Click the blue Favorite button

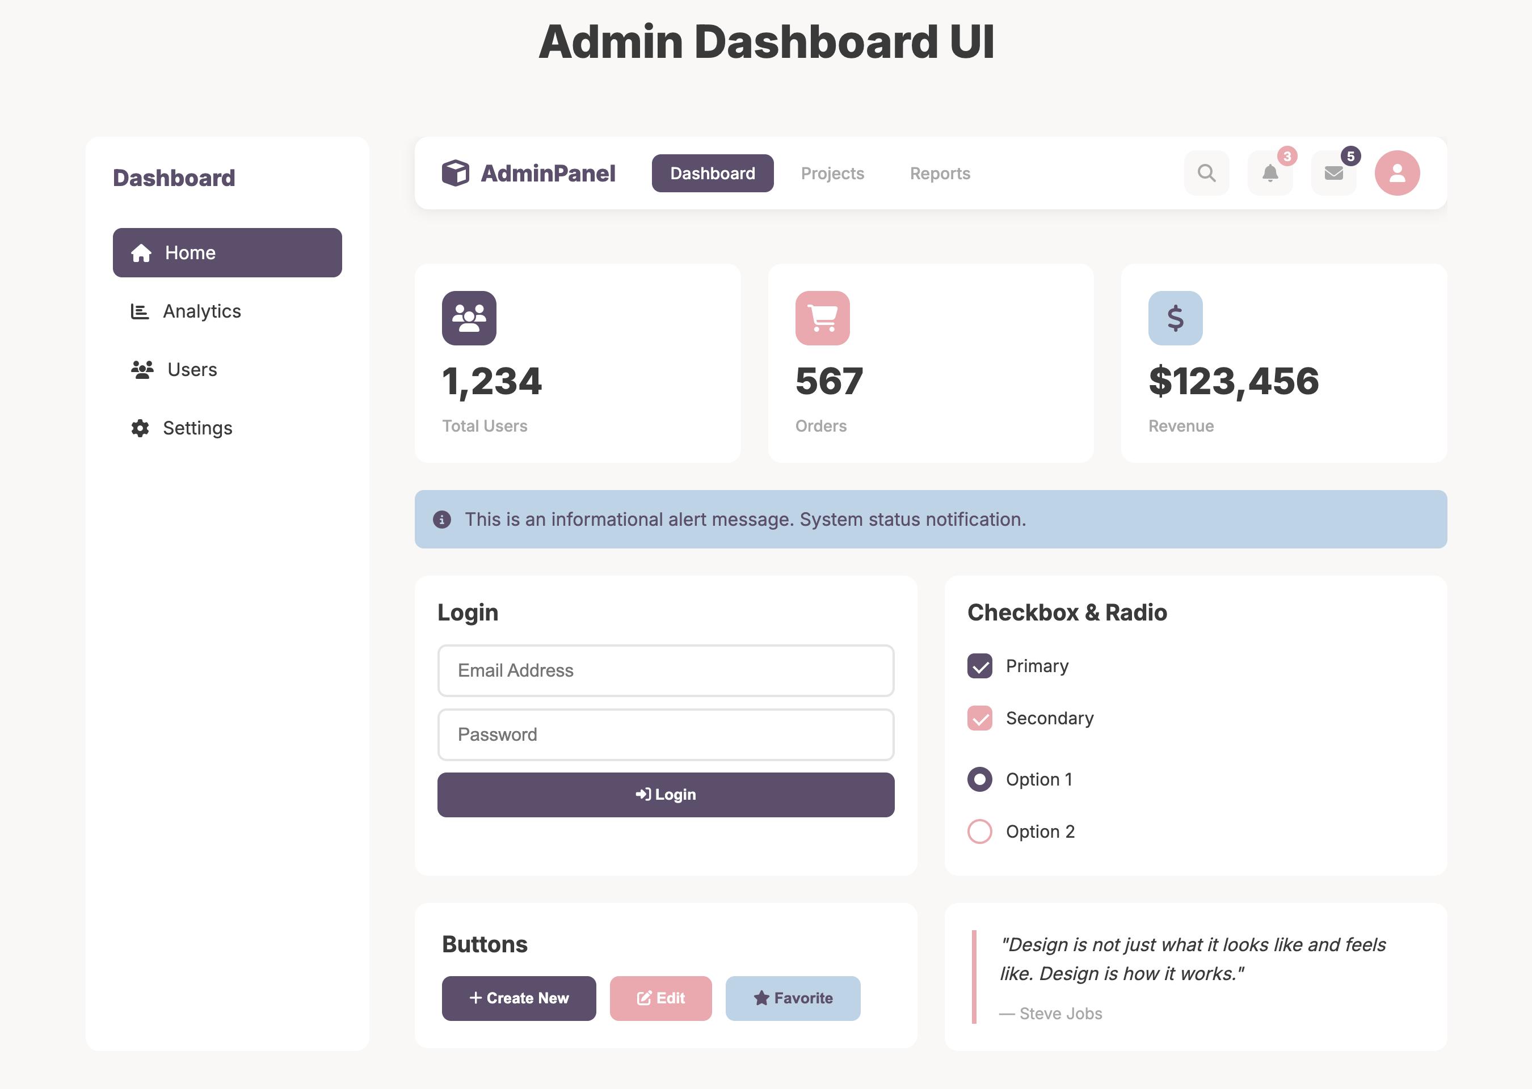point(793,998)
